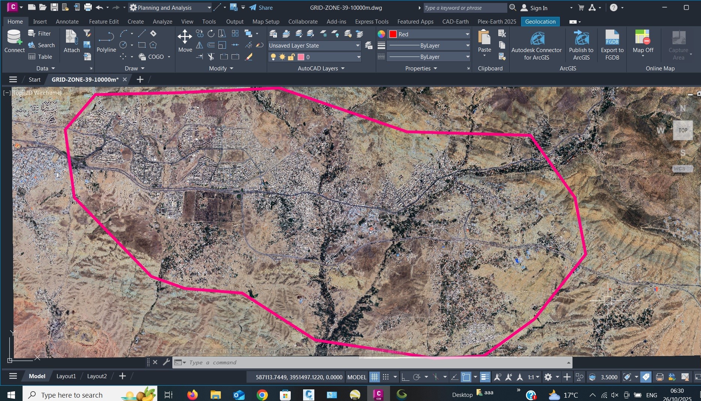
Task: Click the Attach file icon
Action: coord(71,41)
